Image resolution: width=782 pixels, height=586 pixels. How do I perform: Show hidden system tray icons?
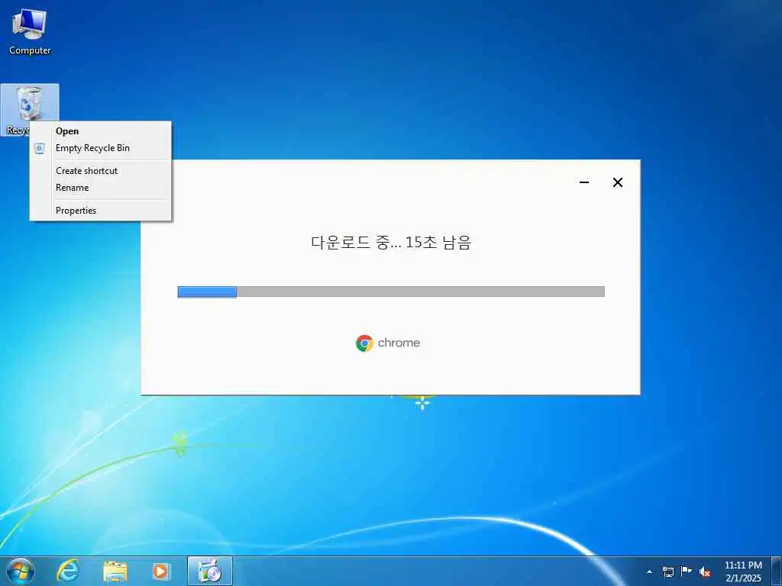(649, 572)
